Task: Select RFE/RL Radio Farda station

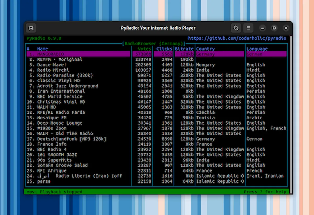Action: tap(156, 112)
